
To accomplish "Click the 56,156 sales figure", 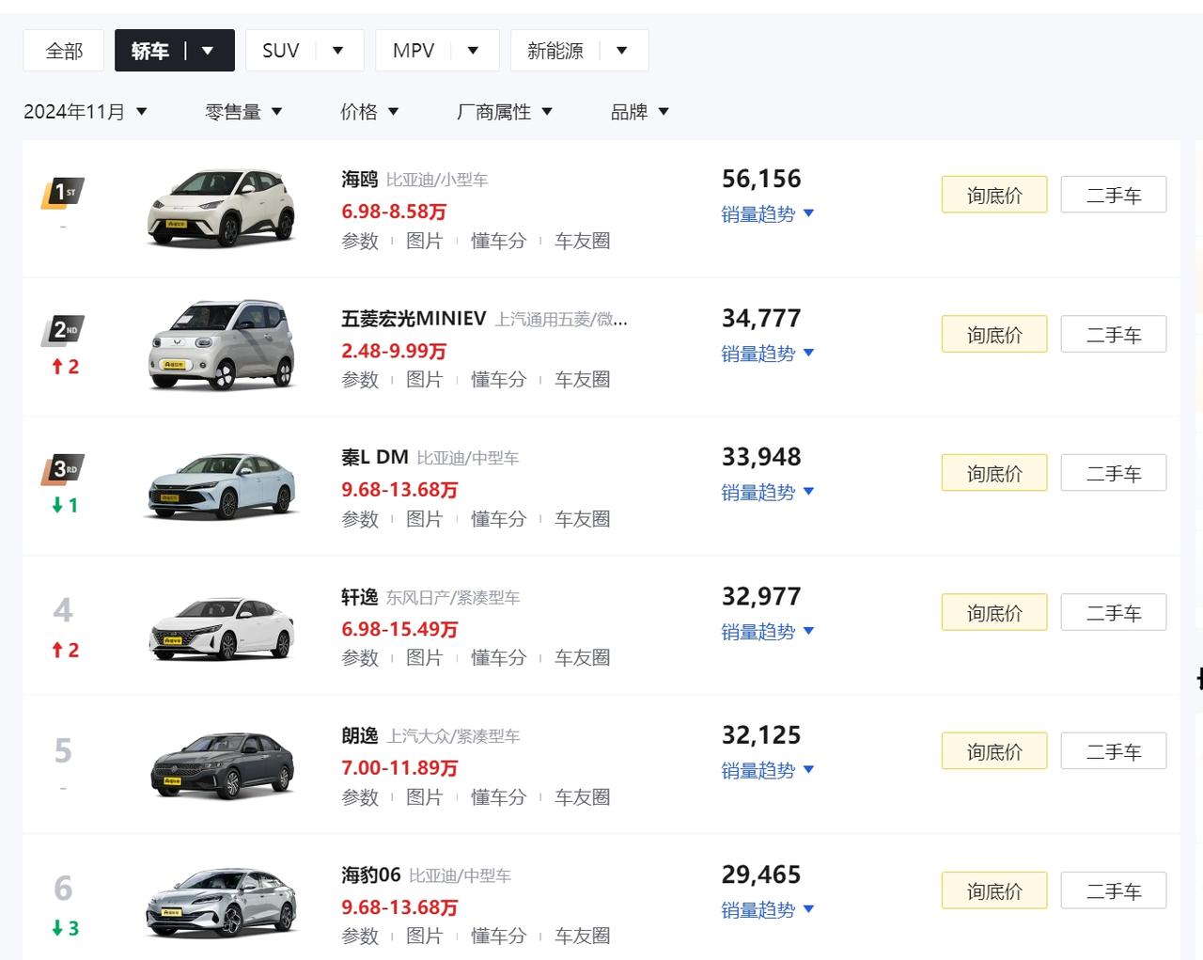I will pyautogui.click(x=761, y=179).
